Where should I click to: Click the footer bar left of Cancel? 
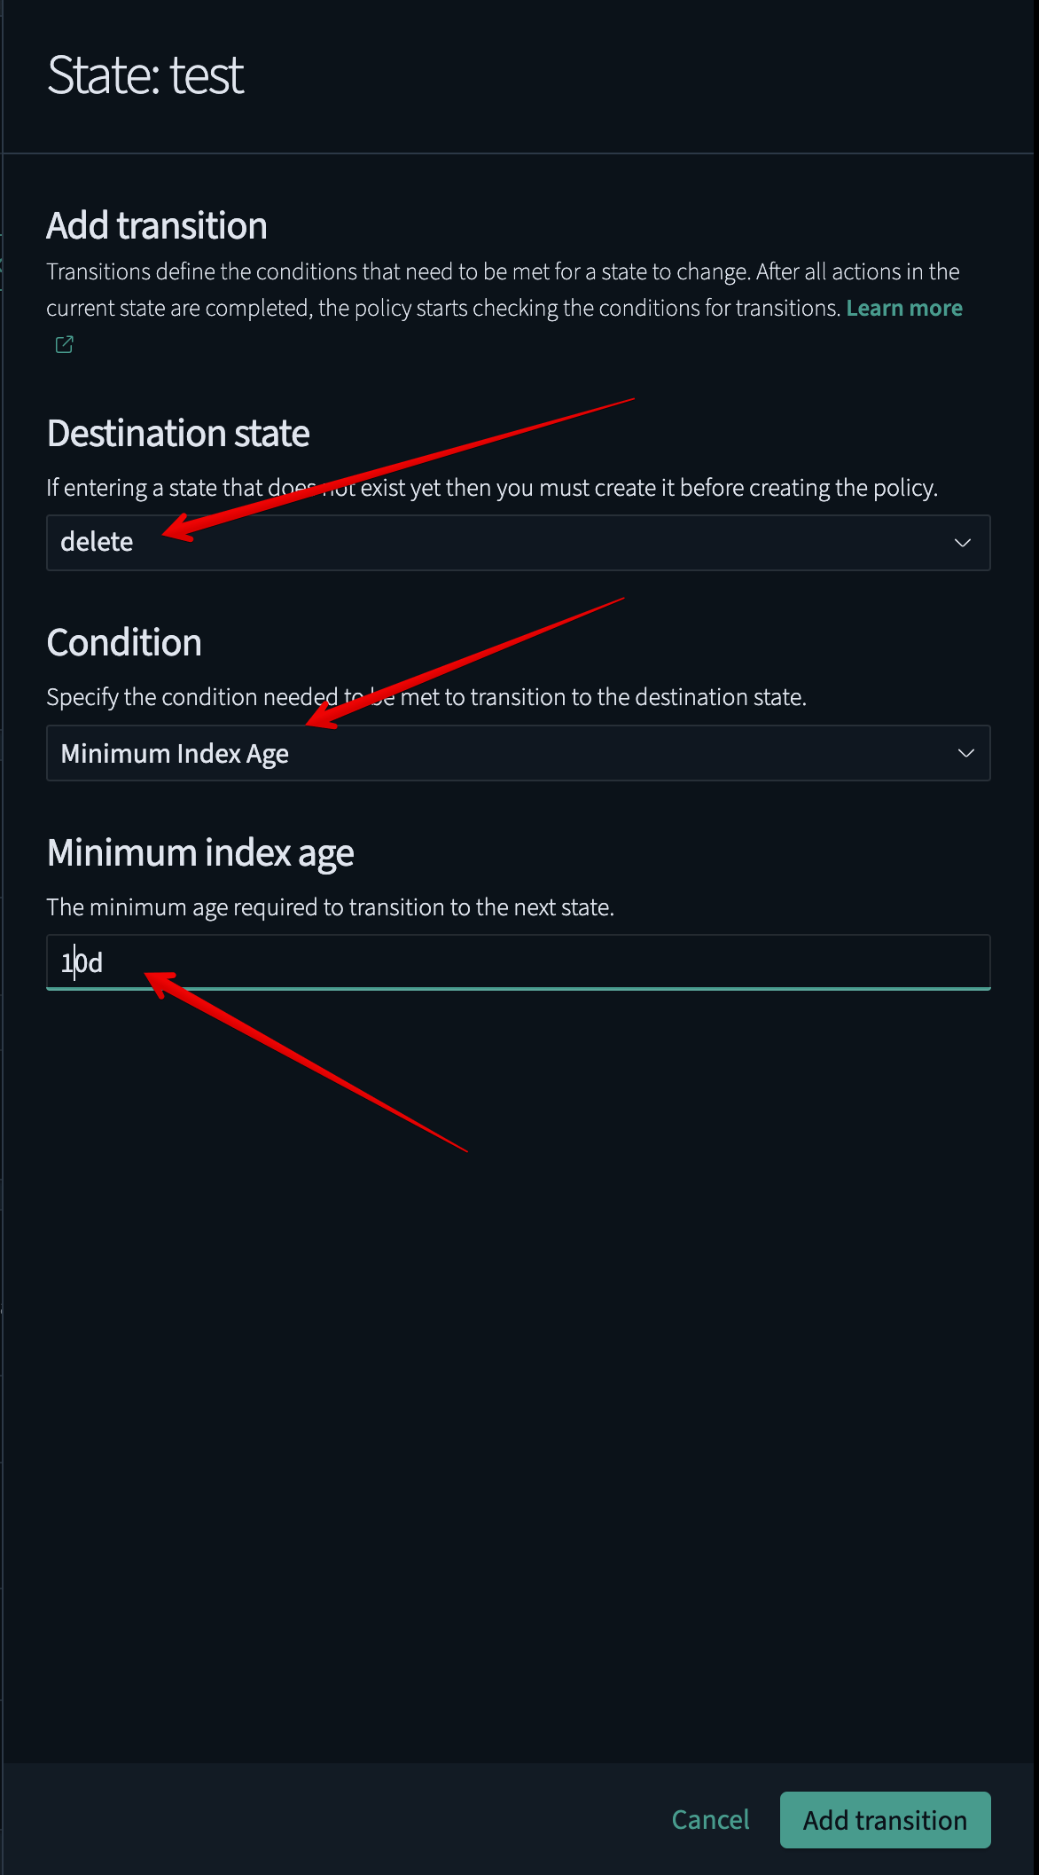[328, 1820]
